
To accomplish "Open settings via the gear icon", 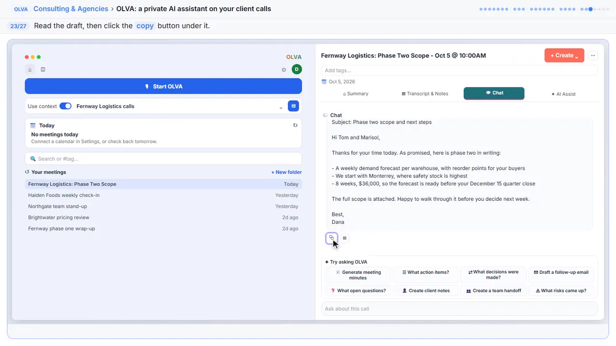I will (284, 70).
